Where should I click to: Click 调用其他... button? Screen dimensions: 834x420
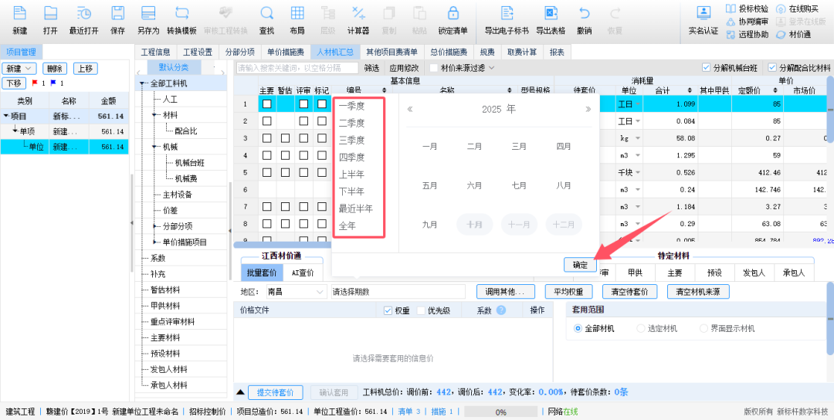point(506,292)
